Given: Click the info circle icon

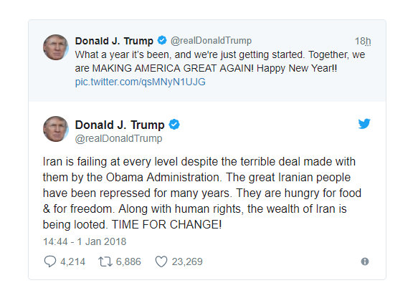Looking at the screenshot, I should tap(365, 261).
